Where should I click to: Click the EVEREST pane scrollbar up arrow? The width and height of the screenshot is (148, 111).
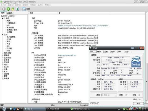click(x=147, y=13)
